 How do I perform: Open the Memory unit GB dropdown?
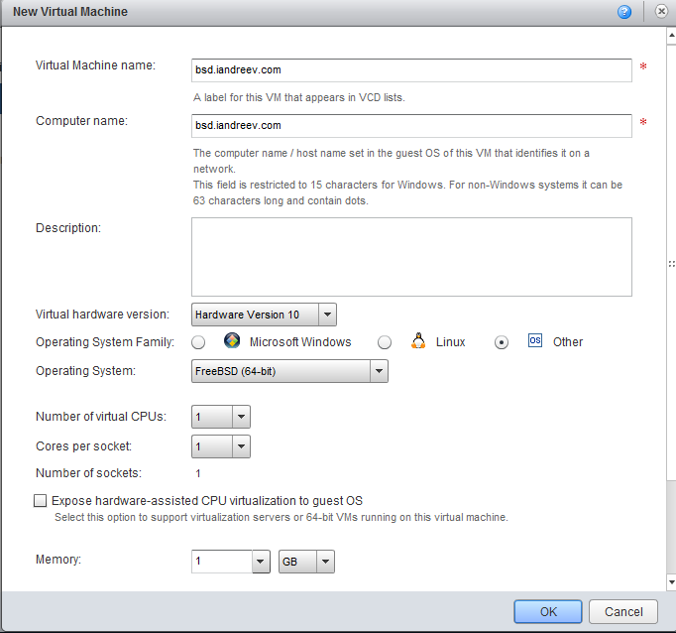(306, 562)
